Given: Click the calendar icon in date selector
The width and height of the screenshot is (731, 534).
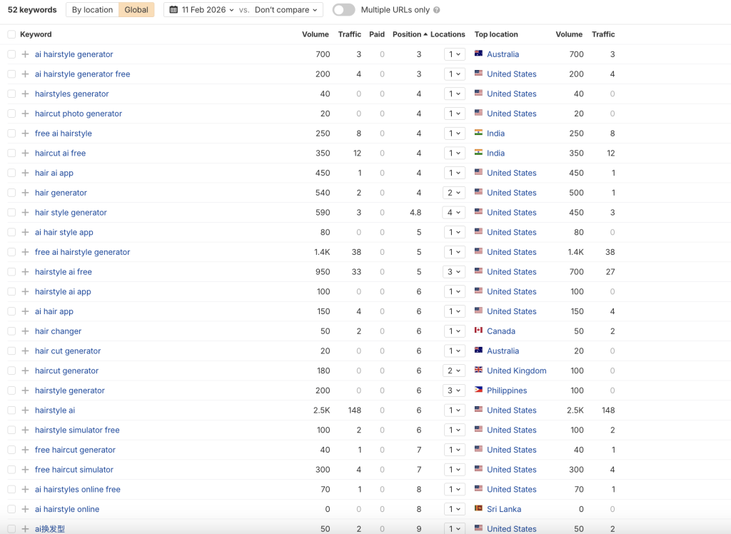Looking at the screenshot, I should point(173,10).
